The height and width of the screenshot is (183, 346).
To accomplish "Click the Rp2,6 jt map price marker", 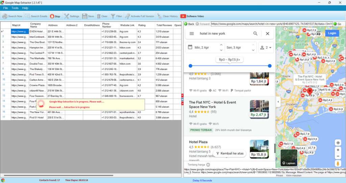I will [x=336, y=109].
